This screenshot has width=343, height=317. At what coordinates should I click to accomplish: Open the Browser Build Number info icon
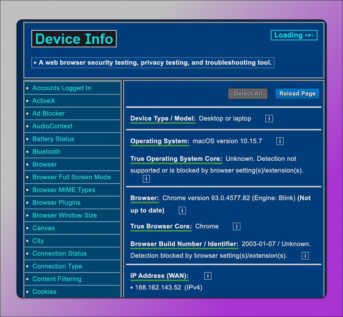(305, 256)
